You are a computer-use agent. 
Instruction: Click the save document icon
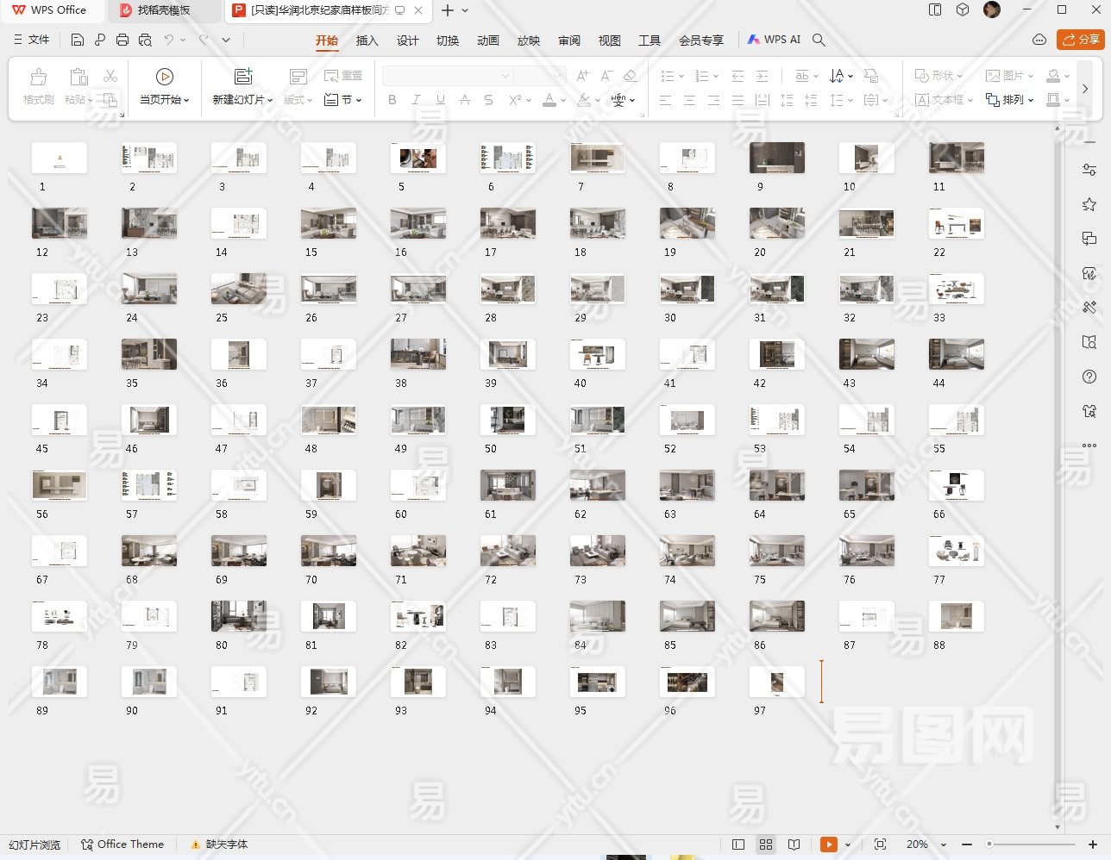(78, 40)
